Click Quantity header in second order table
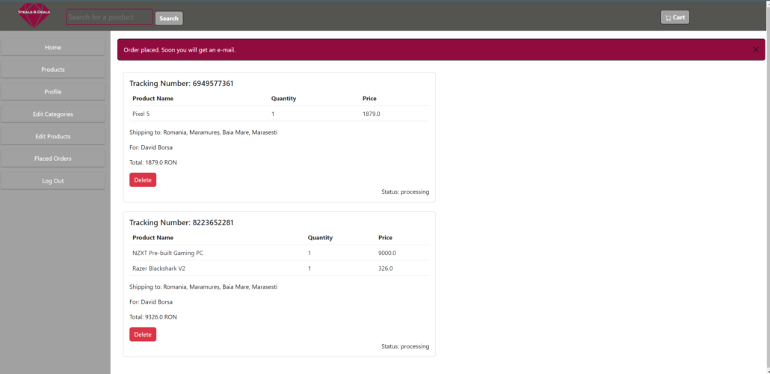The height and width of the screenshot is (374, 770). tap(320, 237)
